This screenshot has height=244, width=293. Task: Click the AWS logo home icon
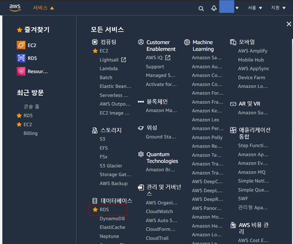pos(15,8)
